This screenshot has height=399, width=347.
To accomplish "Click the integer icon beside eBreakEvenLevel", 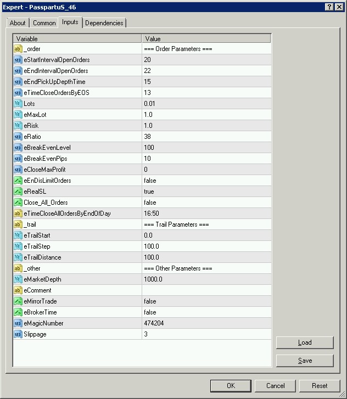I will pos(18,147).
